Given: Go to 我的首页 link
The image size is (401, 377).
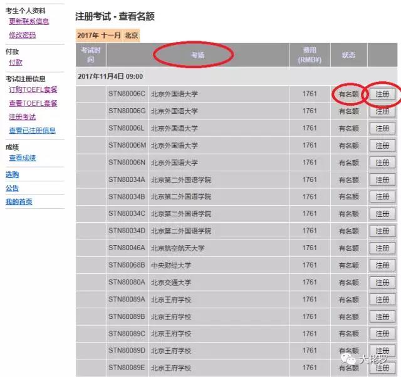Looking at the screenshot, I should click(x=19, y=202).
